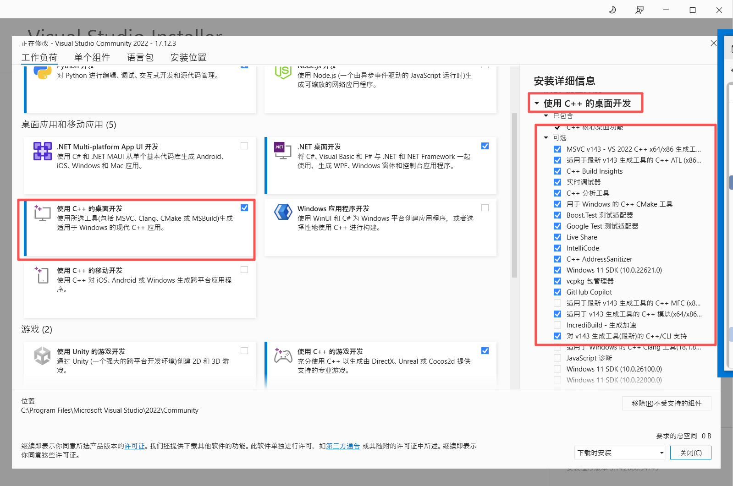Click the .NET desktop development icon
This screenshot has width=733, height=486.
[283, 151]
